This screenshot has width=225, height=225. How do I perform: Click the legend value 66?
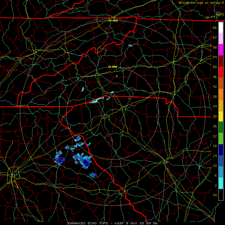click(215, 28)
